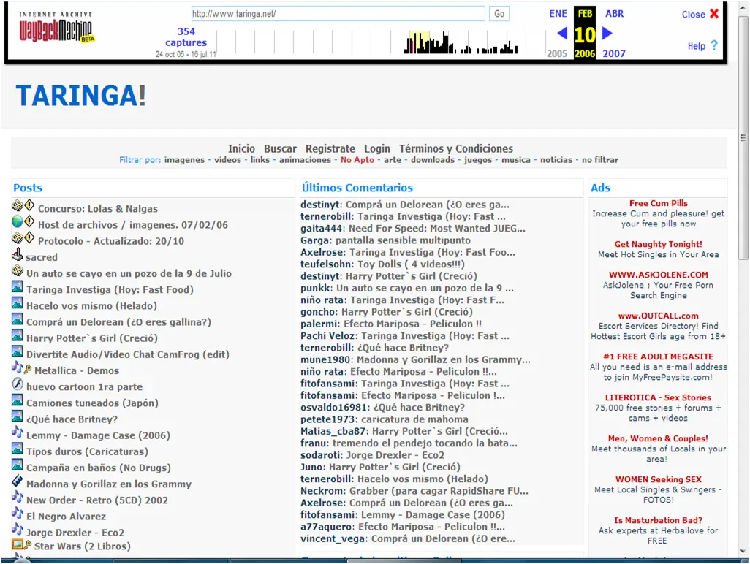Screen dimensions: 750x564
Task: Select the no filtrar filter link
Action: point(600,160)
